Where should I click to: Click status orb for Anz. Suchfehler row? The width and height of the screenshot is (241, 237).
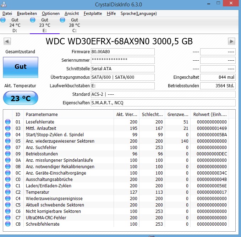8,147
